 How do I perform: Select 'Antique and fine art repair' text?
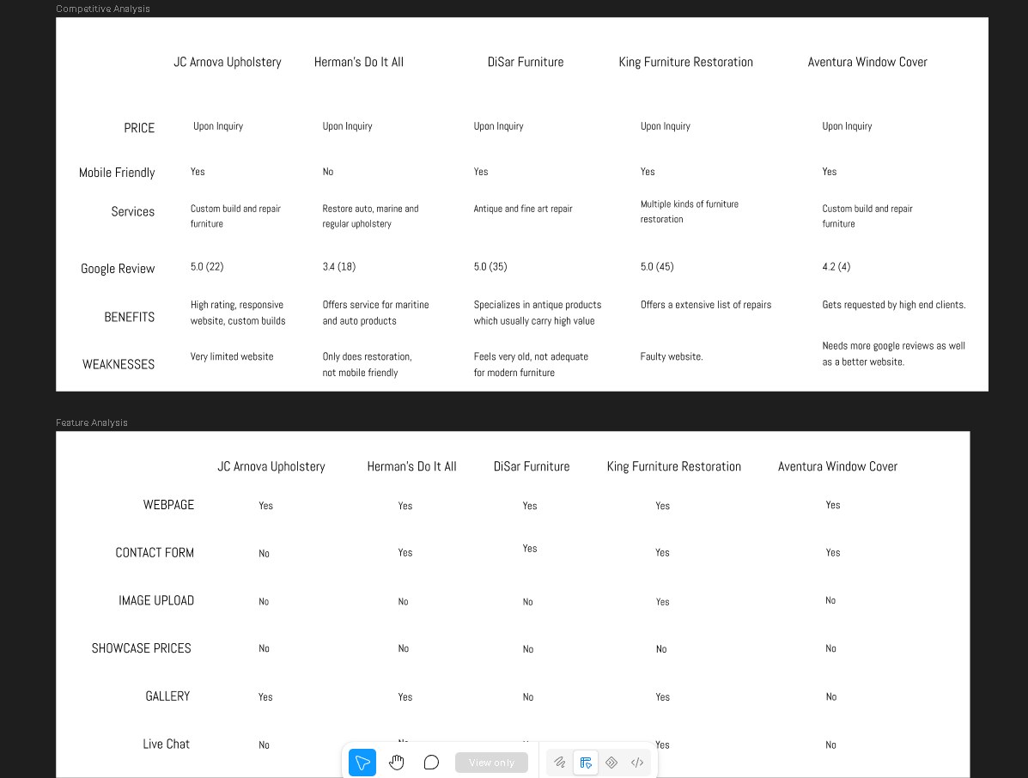tap(523, 209)
